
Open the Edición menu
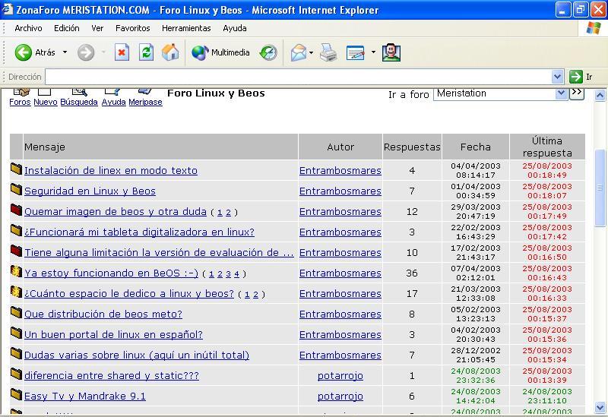67,28
